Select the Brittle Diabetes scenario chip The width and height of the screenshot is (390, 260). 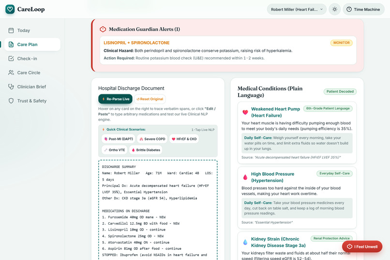[146, 150]
